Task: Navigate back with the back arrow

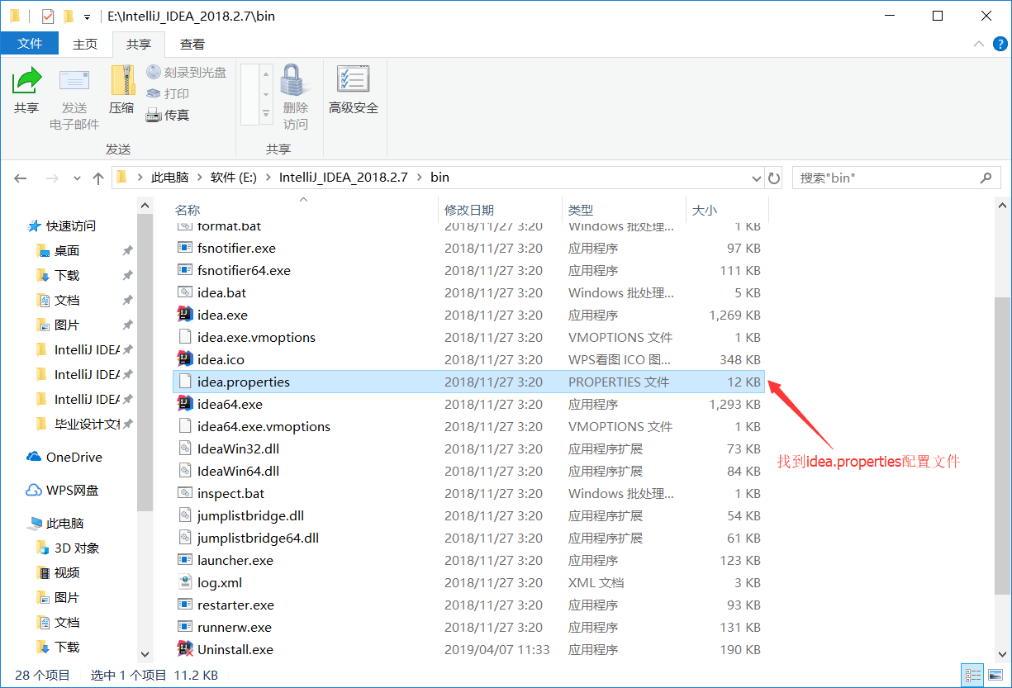Action: pos(20,177)
